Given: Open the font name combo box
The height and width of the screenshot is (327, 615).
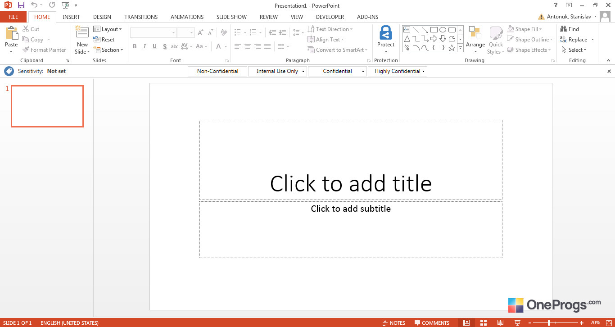Looking at the screenshot, I should click(x=153, y=32).
